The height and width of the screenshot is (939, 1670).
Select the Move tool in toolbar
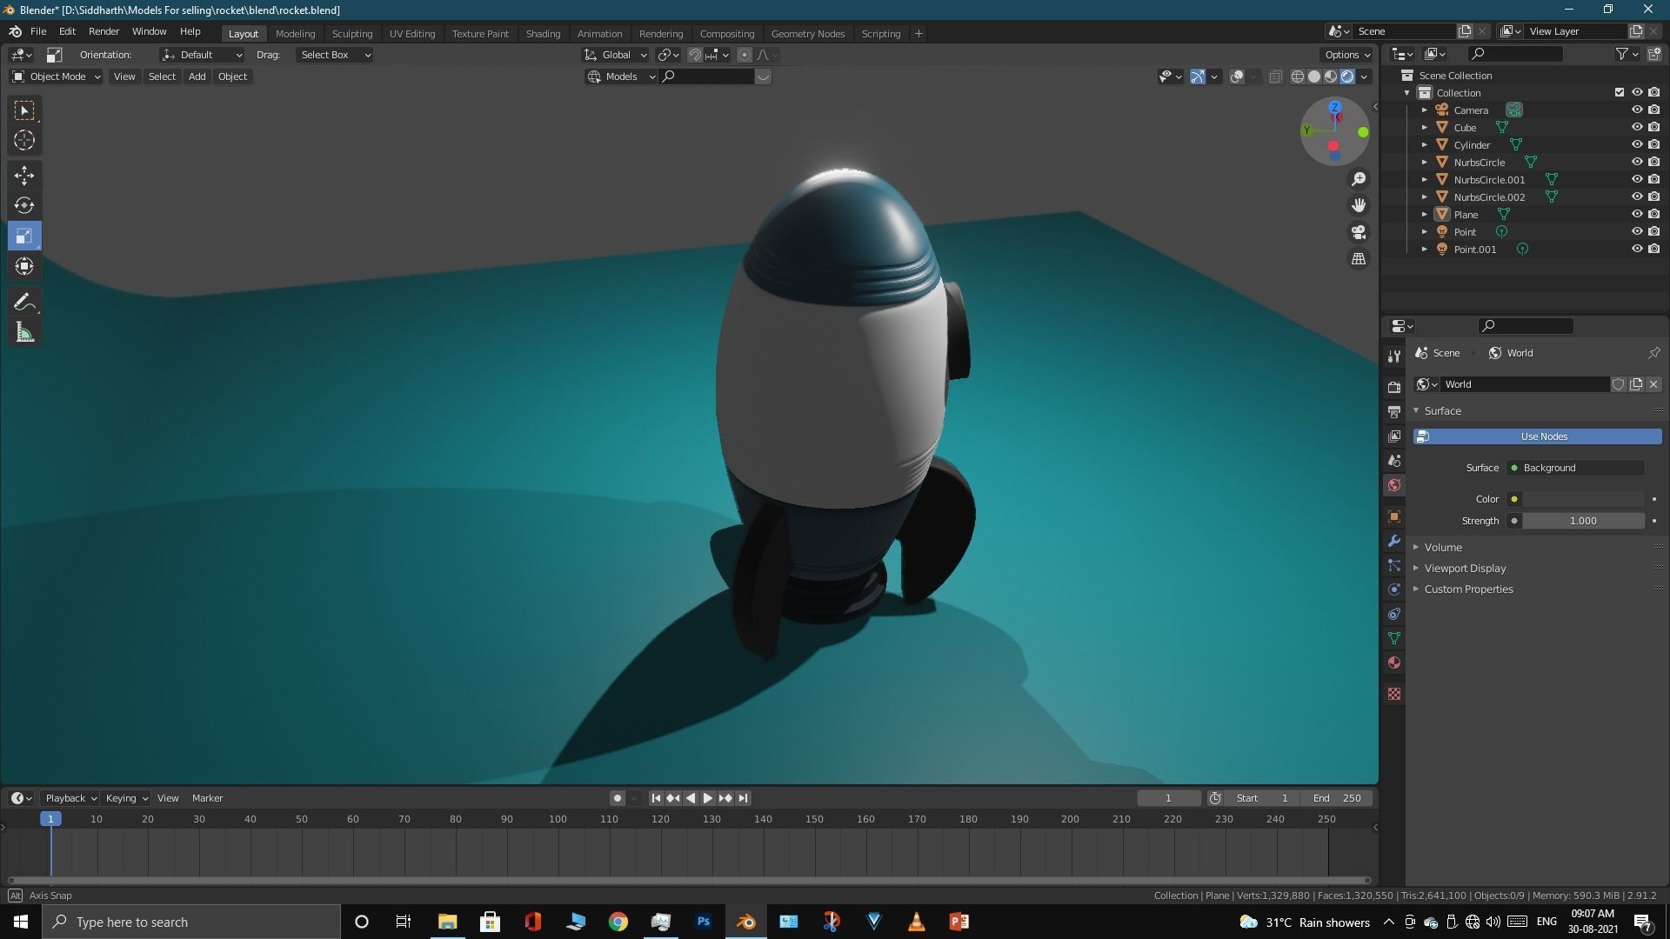coord(24,175)
